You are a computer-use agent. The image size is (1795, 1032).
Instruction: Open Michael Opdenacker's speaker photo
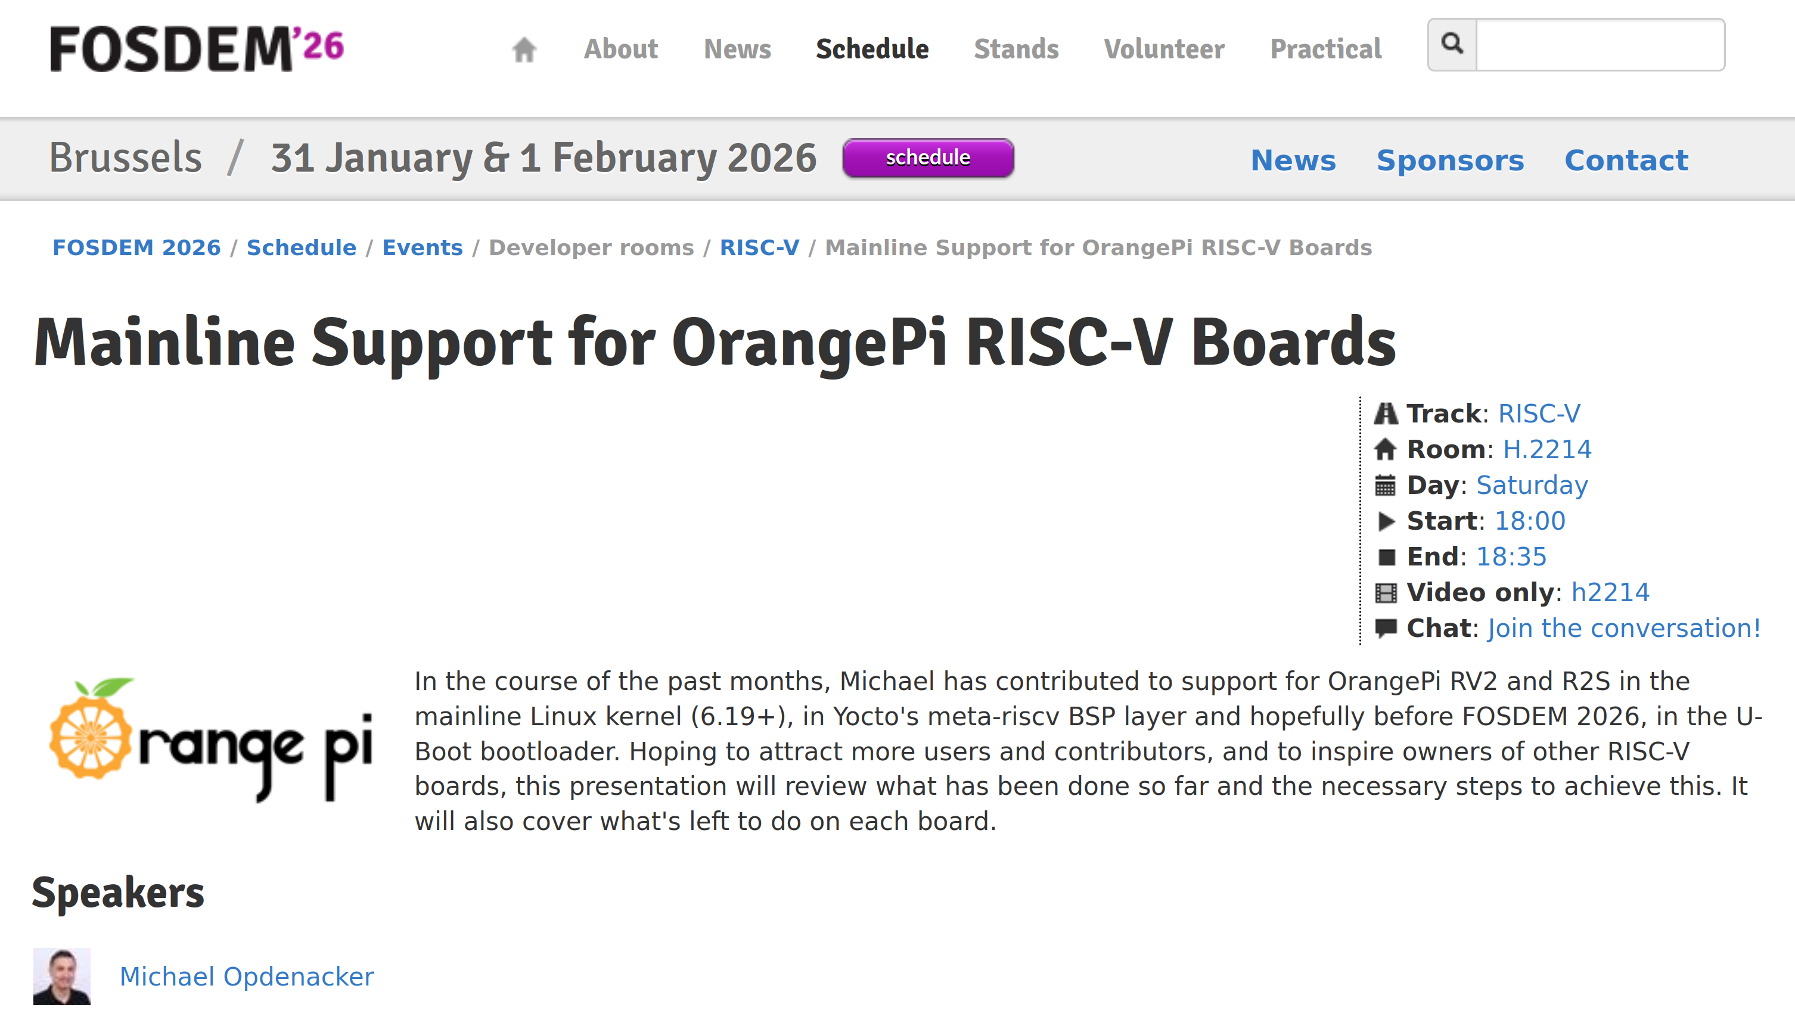61,976
